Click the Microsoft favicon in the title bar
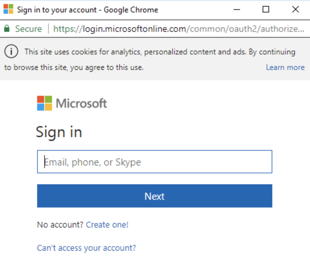This screenshot has width=310, height=268. coord(8,9)
